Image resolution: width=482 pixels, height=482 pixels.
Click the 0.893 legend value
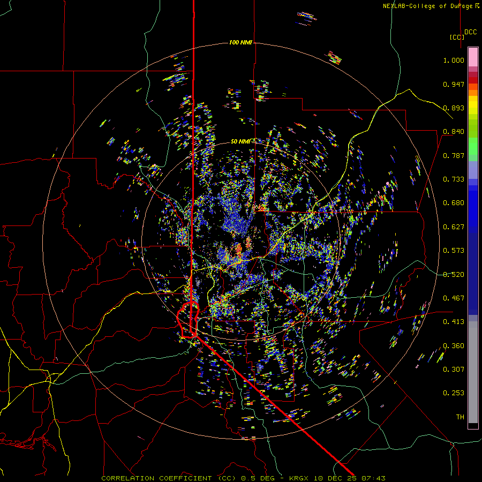click(x=454, y=108)
